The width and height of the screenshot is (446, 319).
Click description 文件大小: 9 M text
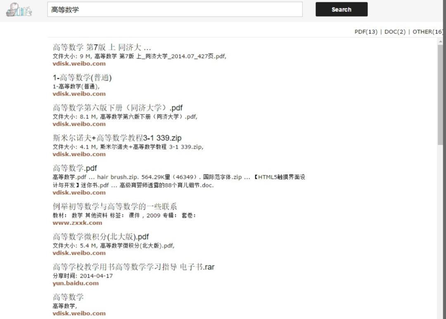[140, 56]
